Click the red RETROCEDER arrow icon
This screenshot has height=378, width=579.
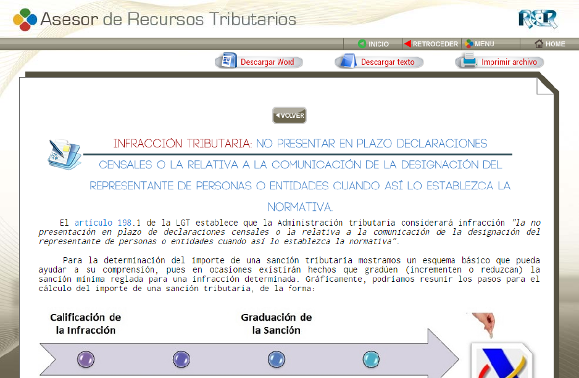tap(407, 44)
